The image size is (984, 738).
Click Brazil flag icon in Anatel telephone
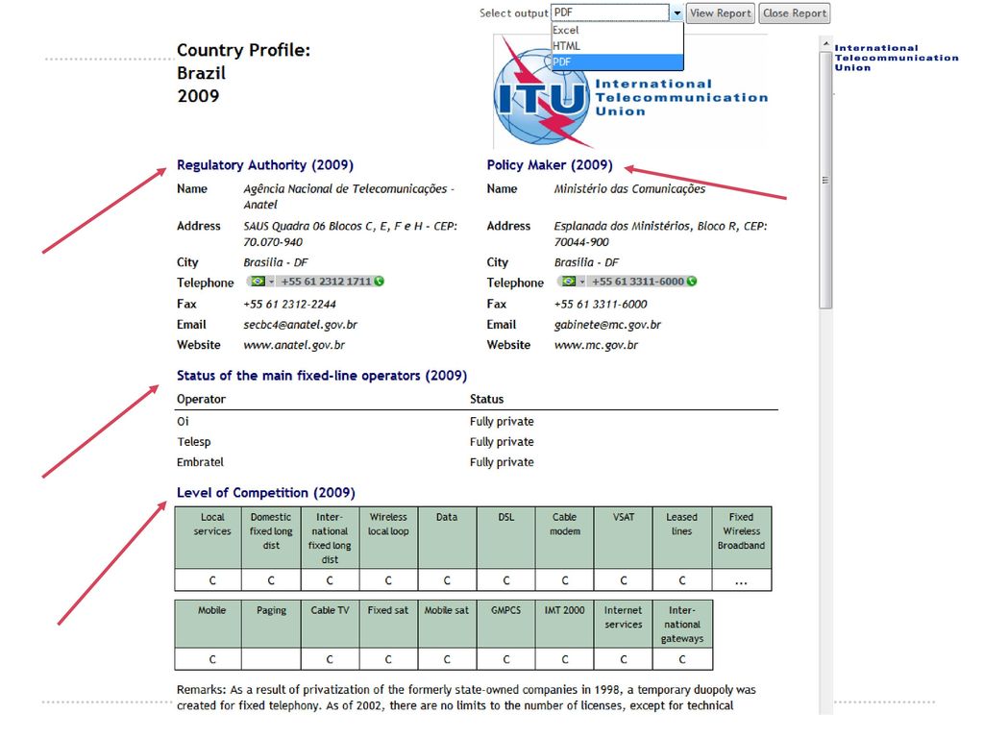click(x=258, y=282)
